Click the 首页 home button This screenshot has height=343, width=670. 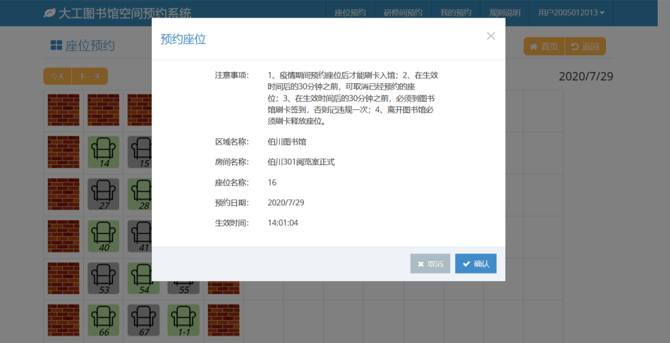coord(543,47)
